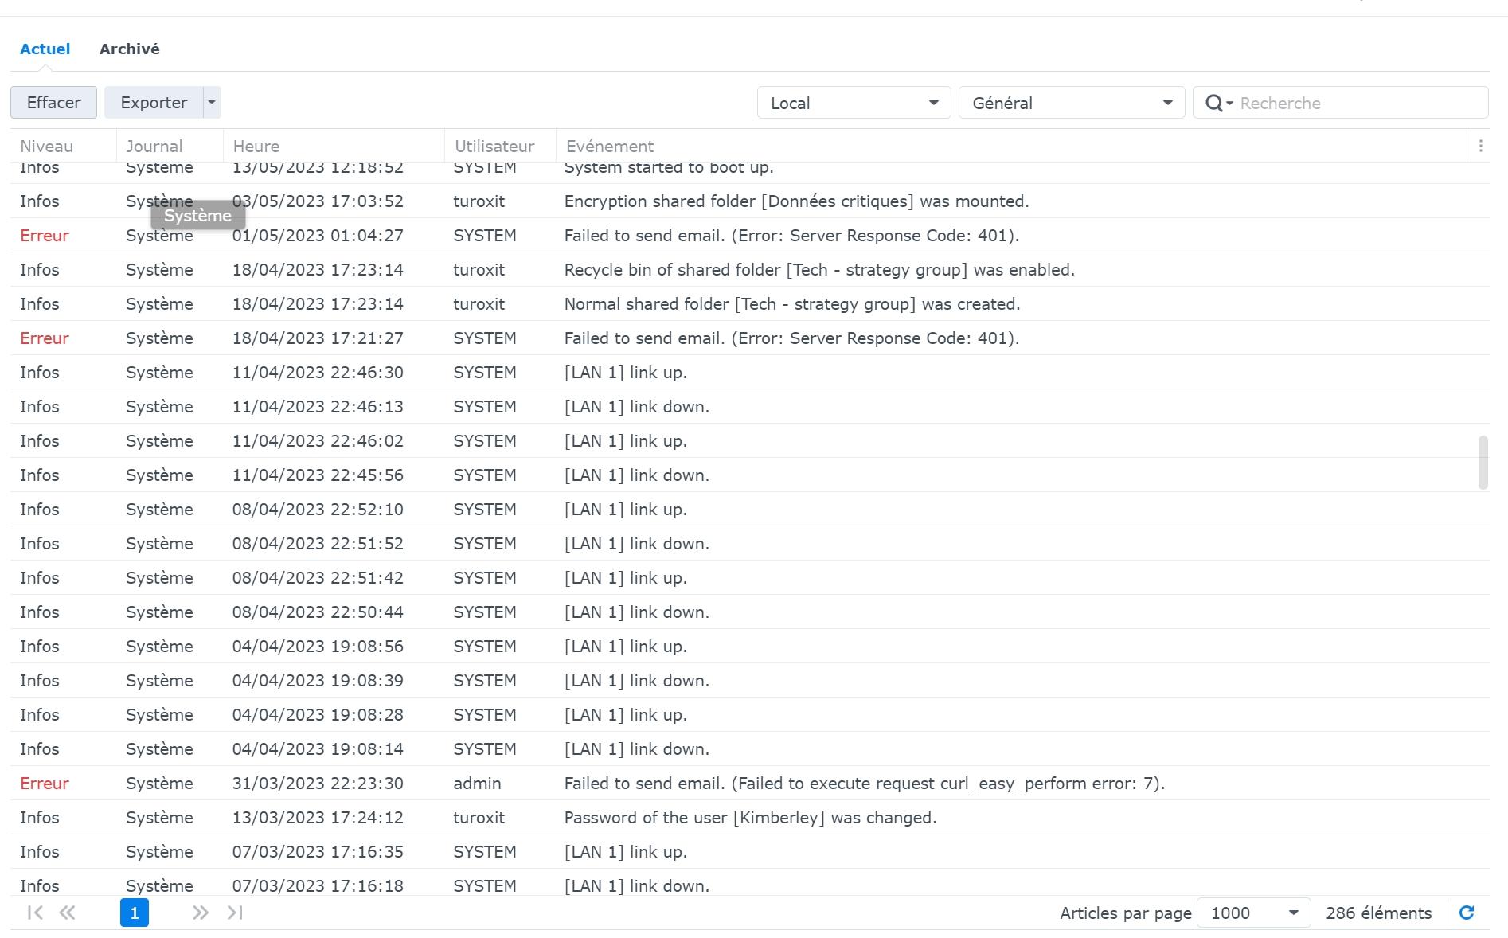Select the Kimberley password changed log row
The width and height of the screenshot is (1508, 938).
pyautogui.click(x=748, y=818)
